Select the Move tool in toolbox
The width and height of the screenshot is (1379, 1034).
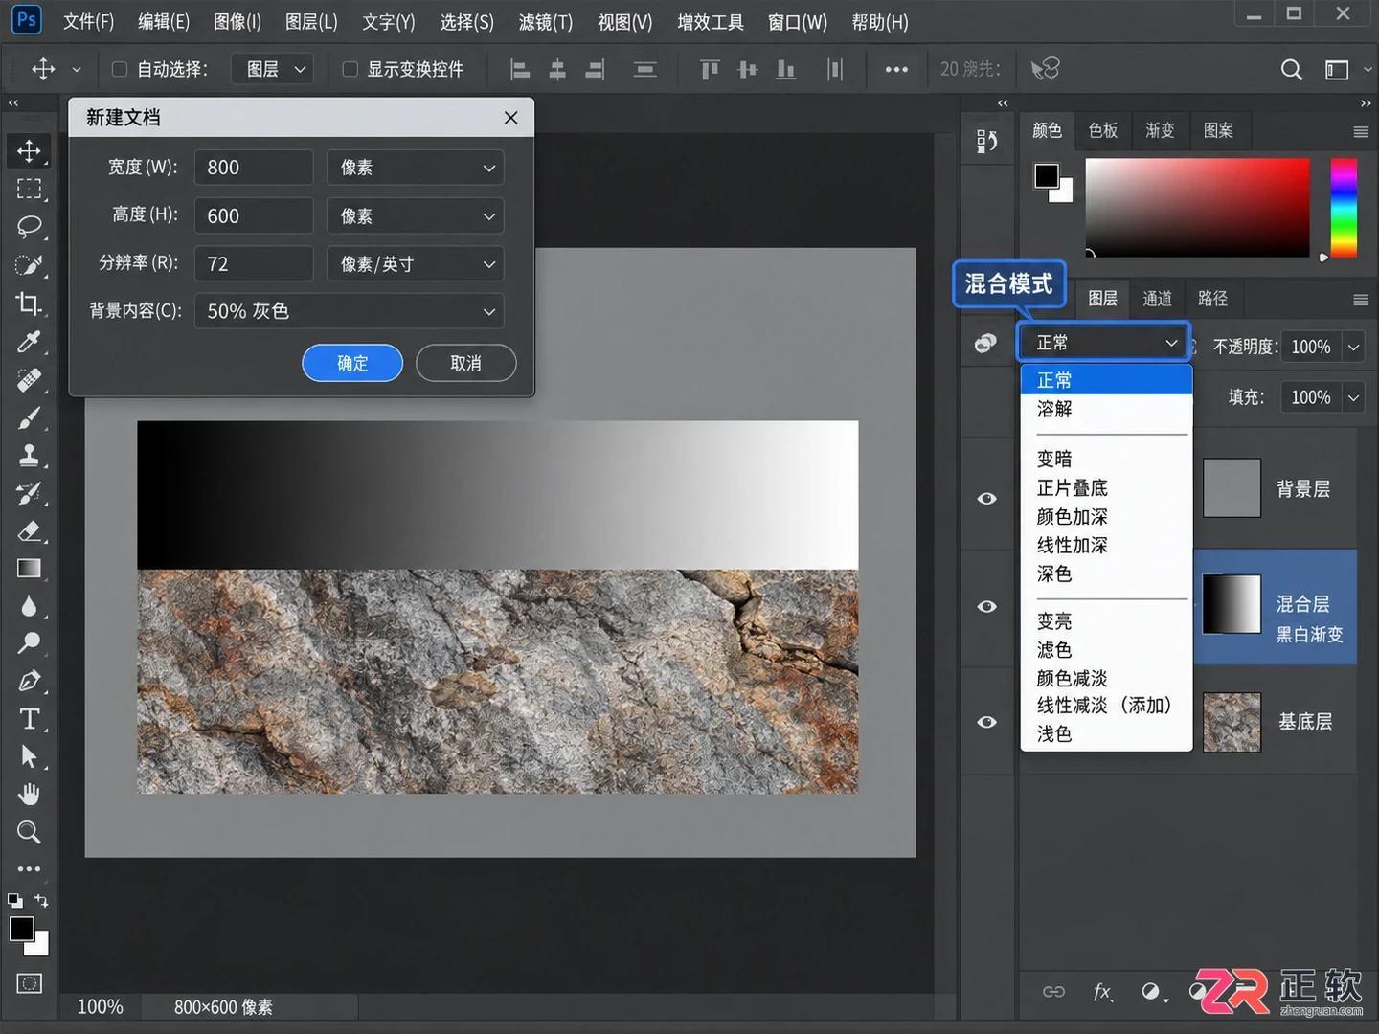(29, 150)
